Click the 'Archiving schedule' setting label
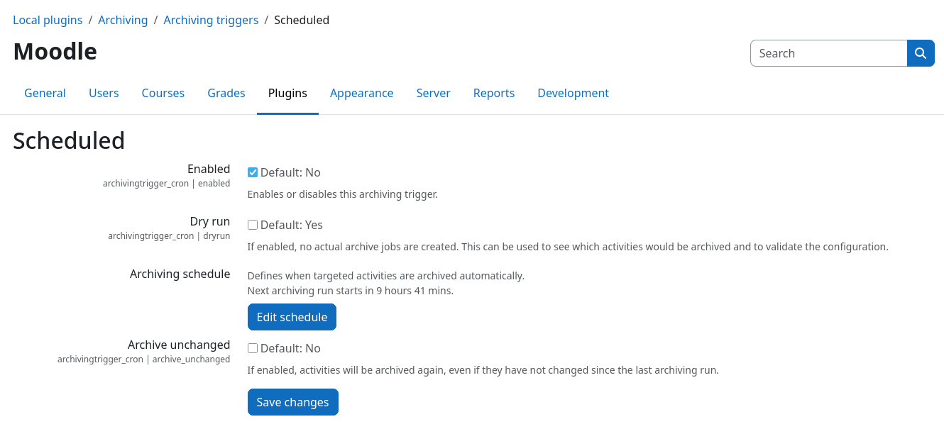Screen dimensions: 944x429 180,274
